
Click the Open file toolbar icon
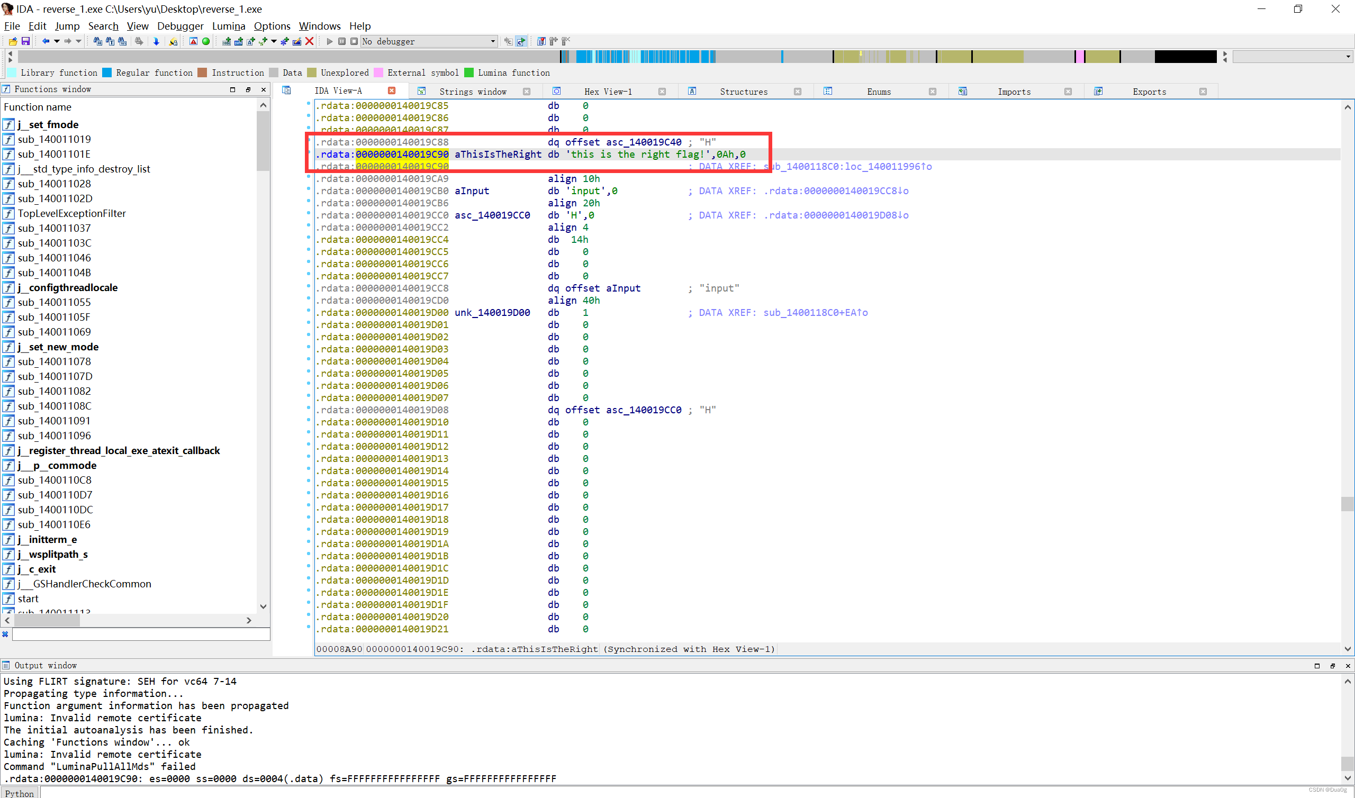[x=13, y=41]
